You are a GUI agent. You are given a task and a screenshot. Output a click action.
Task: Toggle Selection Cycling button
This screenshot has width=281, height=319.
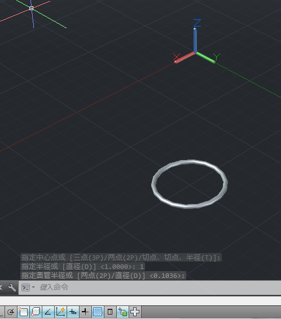(x=122, y=312)
